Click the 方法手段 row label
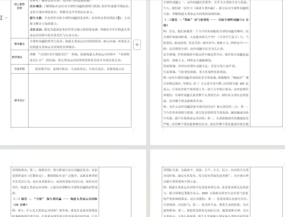This screenshot has height=217, width=285. [20, 69]
